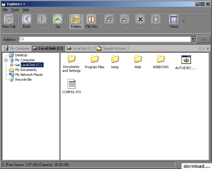This screenshot has height=169, width=212.
Task: Go Up one directory level
Action: (58, 21)
